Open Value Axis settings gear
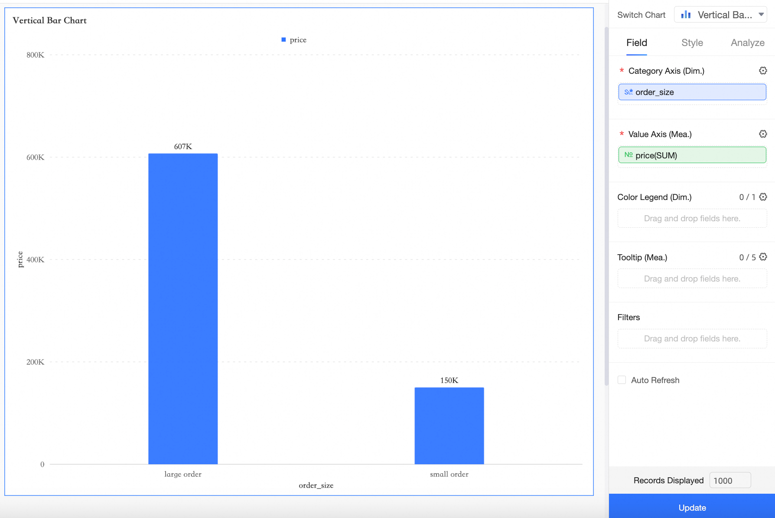 pyautogui.click(x=763, y=134)
